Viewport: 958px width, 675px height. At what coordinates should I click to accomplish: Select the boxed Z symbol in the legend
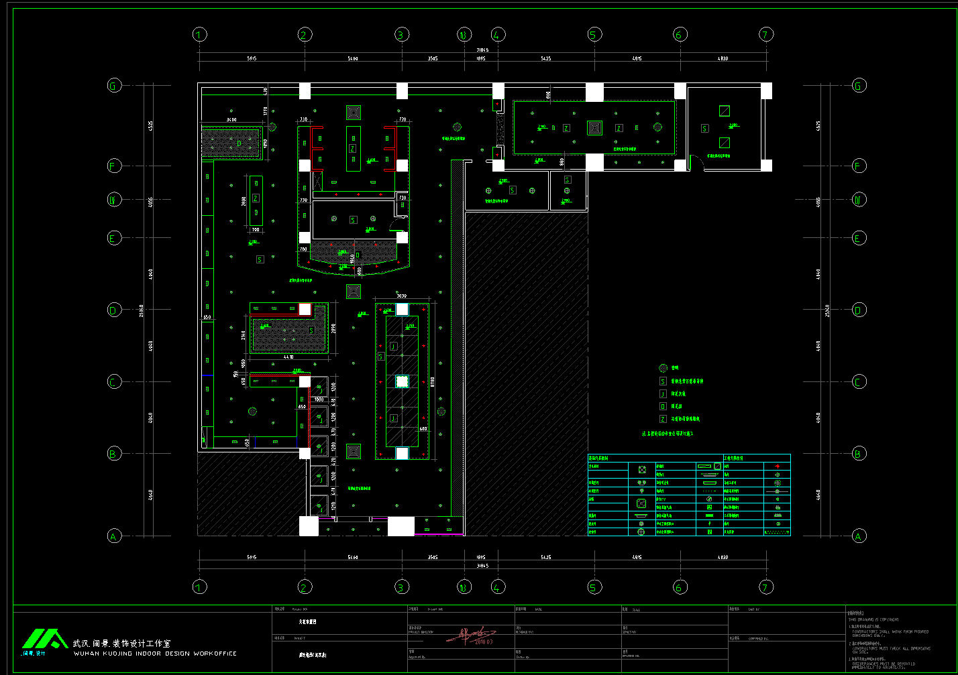click(x=663, y=419)
